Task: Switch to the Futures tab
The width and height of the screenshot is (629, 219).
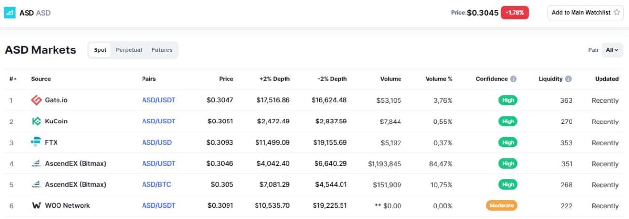Action: (162, 50)
